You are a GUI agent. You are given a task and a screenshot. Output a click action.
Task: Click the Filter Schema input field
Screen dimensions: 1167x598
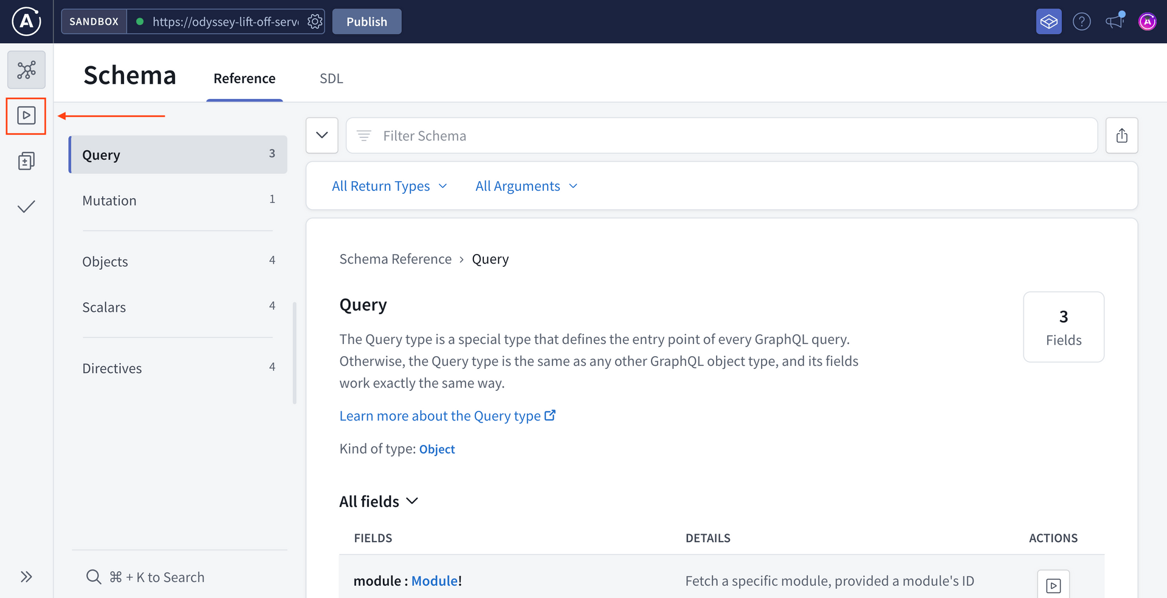[669, 135]
